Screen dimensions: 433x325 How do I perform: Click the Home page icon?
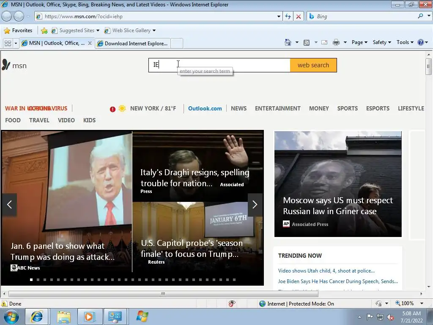[x=288, y=42]
